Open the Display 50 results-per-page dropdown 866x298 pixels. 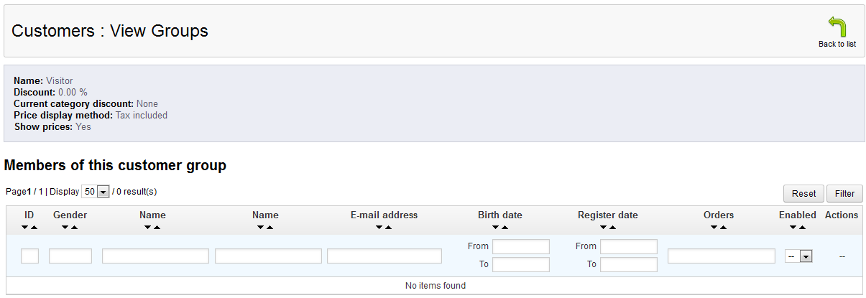(96, 192)
